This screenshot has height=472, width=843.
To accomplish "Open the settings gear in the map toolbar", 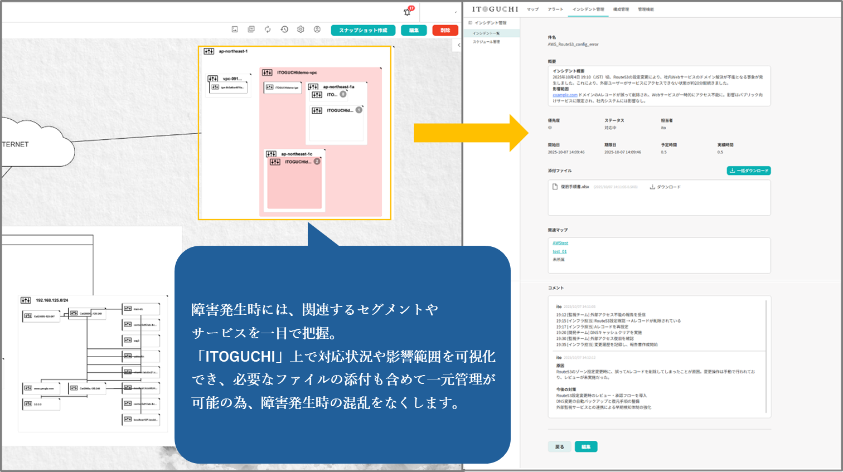I will [301, 30].
